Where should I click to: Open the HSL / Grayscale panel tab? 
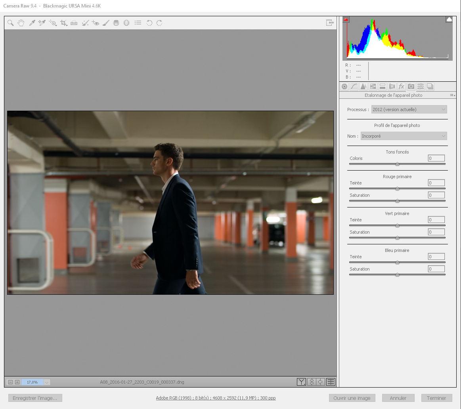click(x=373, y=86)
